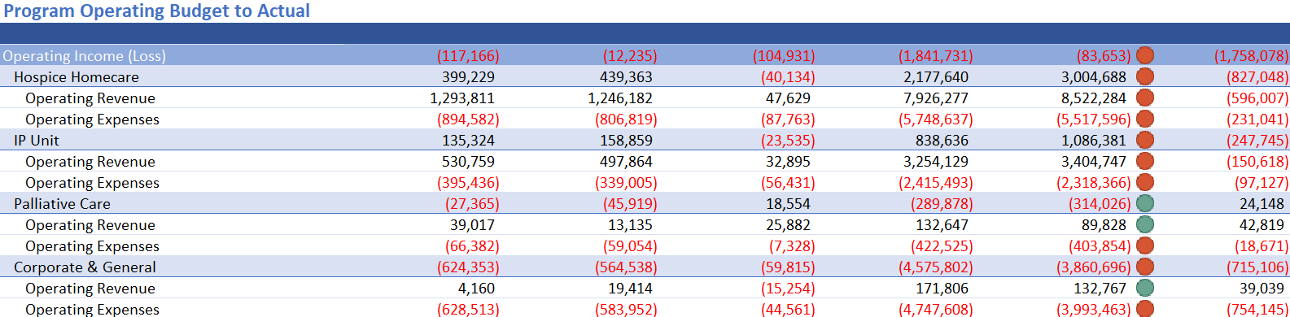Click Operating Expenses under Corporate & General
Viewport: 1290px width, 317px height.
point(92,310)
